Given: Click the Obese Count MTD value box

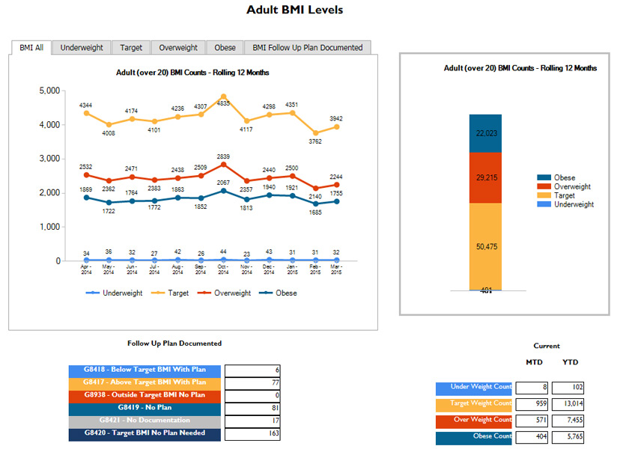Looking at the screenshot, I should pos(532,438).
